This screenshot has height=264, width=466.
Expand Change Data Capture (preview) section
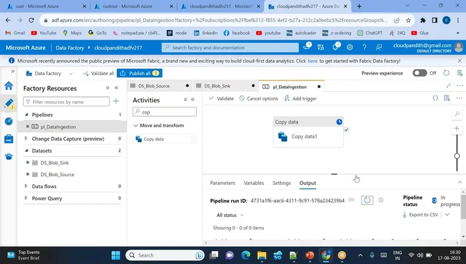[26, 138]
